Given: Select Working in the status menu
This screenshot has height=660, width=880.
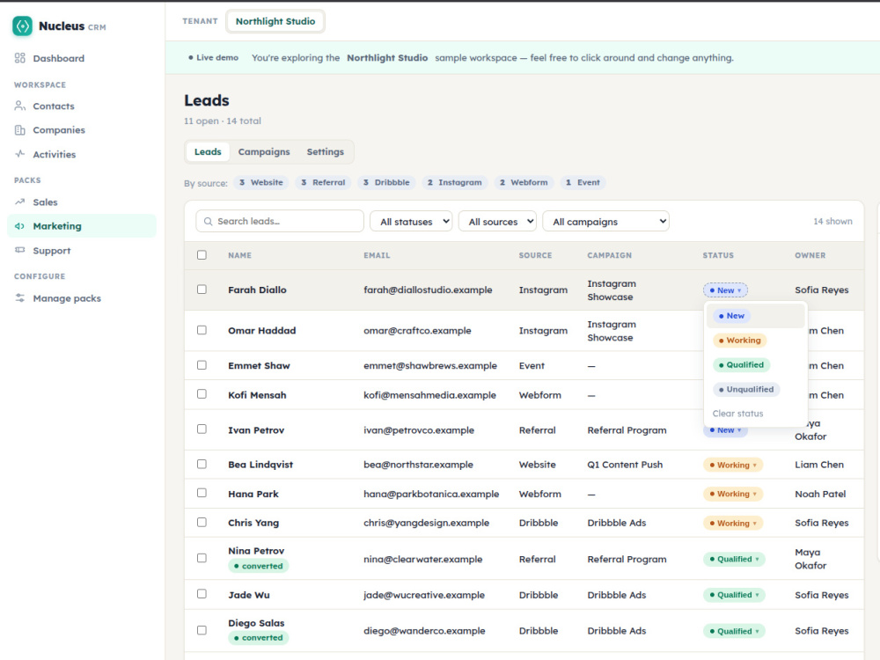Looking at the screenshot, I should click(755, 340).
